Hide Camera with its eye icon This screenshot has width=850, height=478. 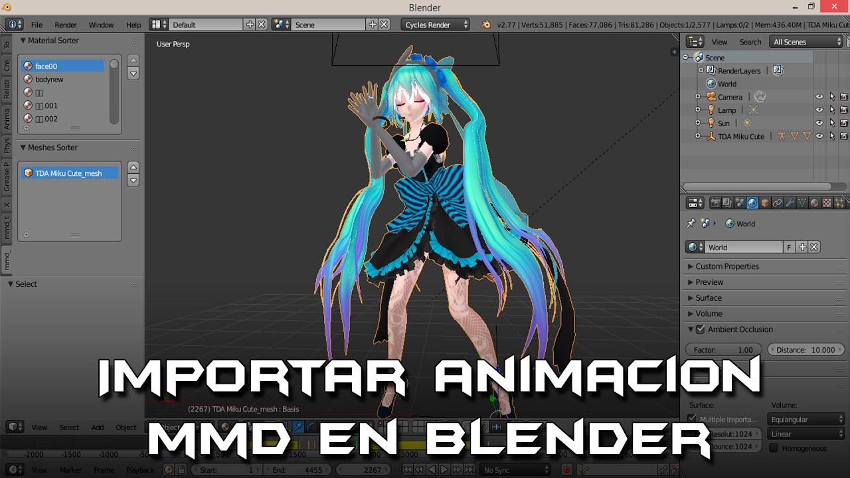coord(819,97)
